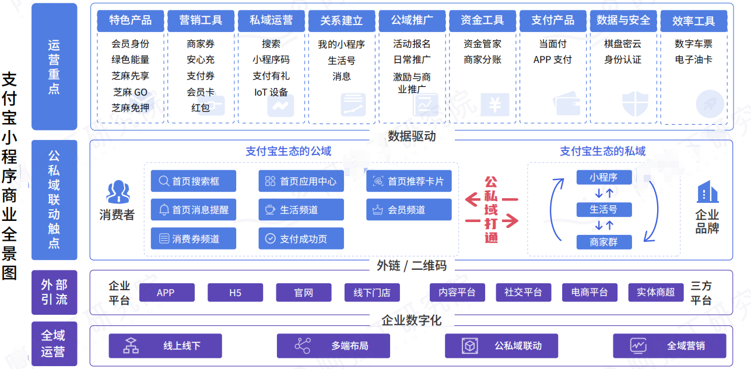The height and width of the screenshot is (369, 751).
Task: Click the text 我的小程序
Action: (342, 44)
